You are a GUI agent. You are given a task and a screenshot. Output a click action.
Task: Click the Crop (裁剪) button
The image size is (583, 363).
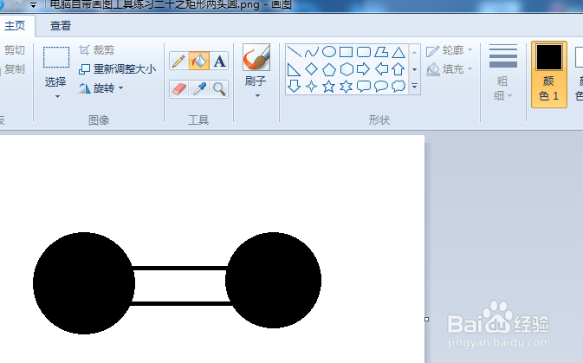97,50
